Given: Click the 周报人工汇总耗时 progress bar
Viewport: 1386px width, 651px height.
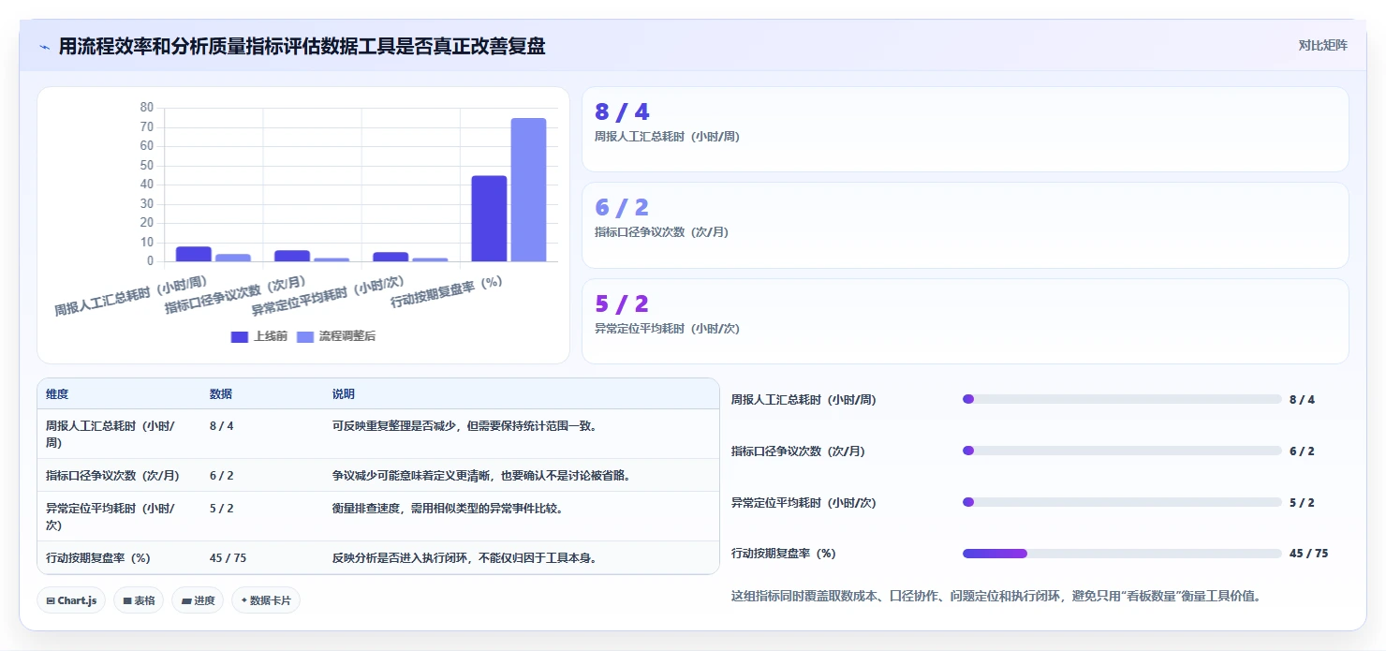Looking at the screenshot, I should [x=1122, y=399].
